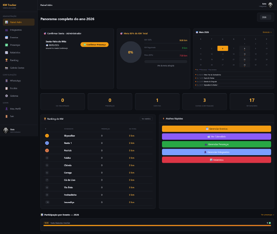
Task: Click the purple Ver Calendário button
Action: (217, 137)
